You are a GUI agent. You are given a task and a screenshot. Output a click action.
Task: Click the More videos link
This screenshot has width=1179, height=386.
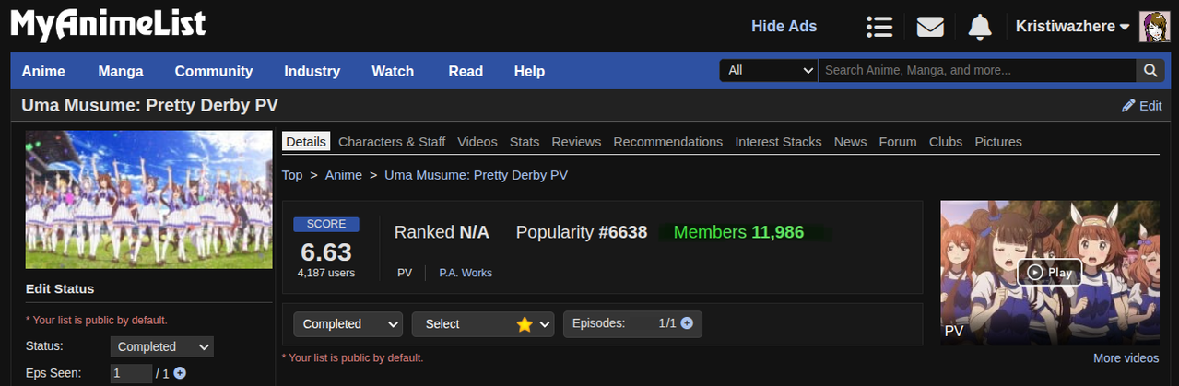1126,358
